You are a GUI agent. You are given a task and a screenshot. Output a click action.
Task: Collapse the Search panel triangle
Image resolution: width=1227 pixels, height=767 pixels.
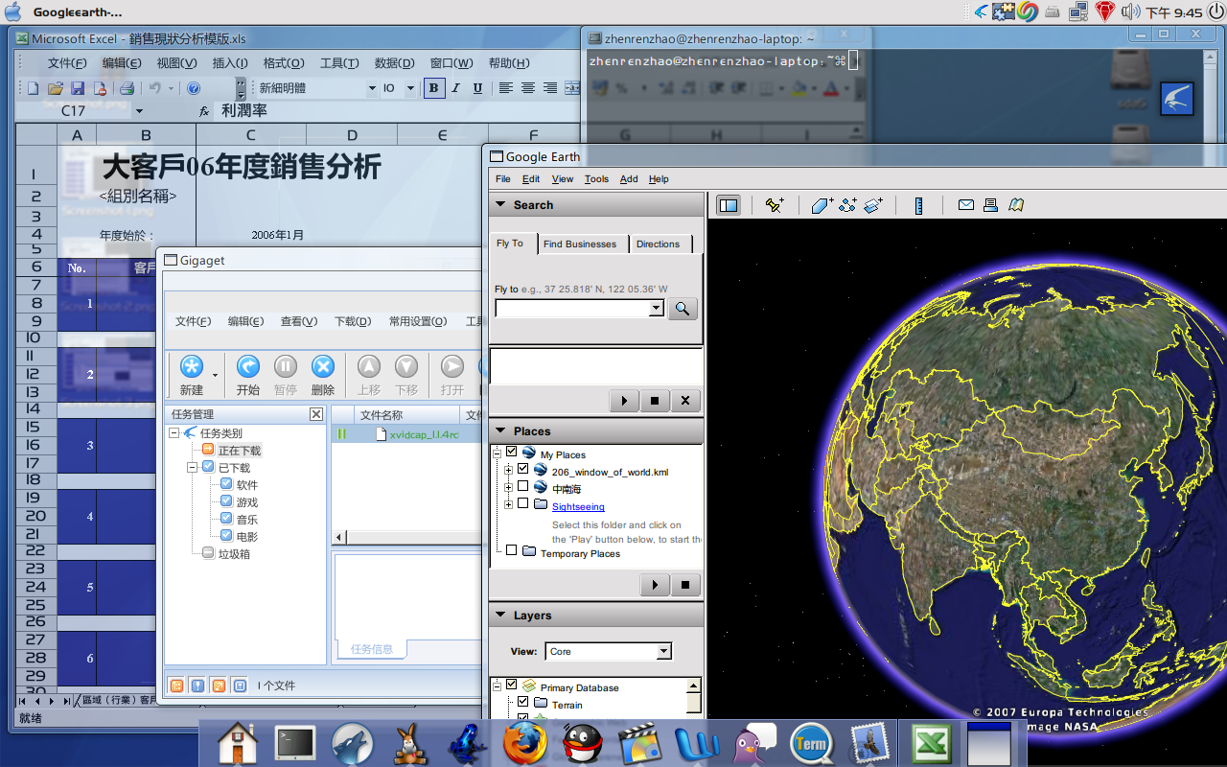[x=499, y=205]
